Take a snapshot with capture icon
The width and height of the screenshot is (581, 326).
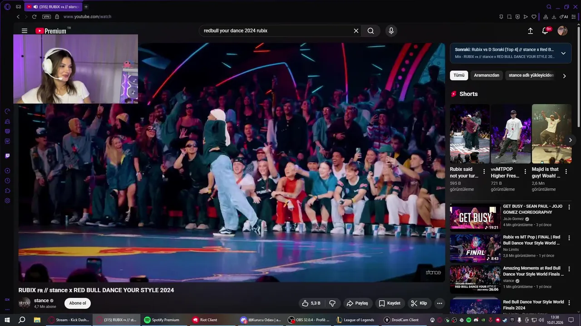click(509, 17)
